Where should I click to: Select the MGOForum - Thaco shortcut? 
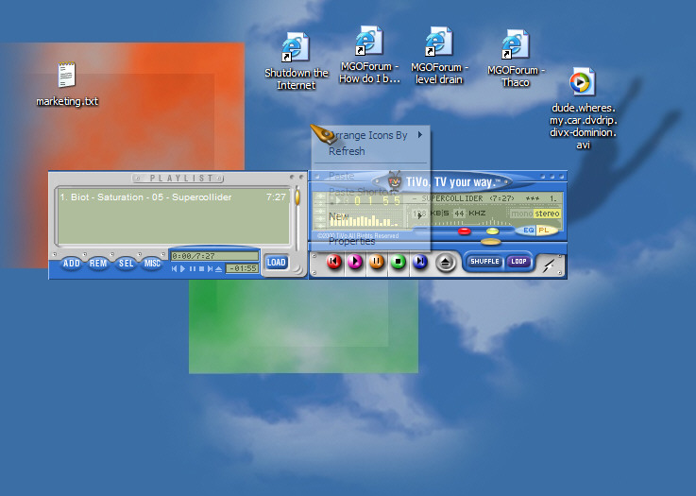(516, 59)
